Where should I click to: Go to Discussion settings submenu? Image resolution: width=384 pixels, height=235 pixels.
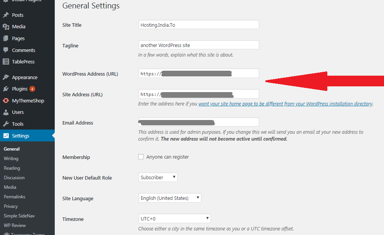14,178
